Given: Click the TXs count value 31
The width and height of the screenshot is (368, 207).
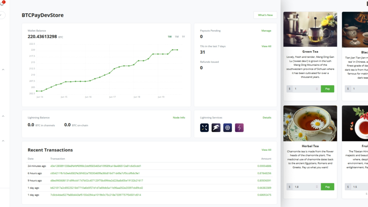Looking at the screenshot, I should (x=202, y=52).
